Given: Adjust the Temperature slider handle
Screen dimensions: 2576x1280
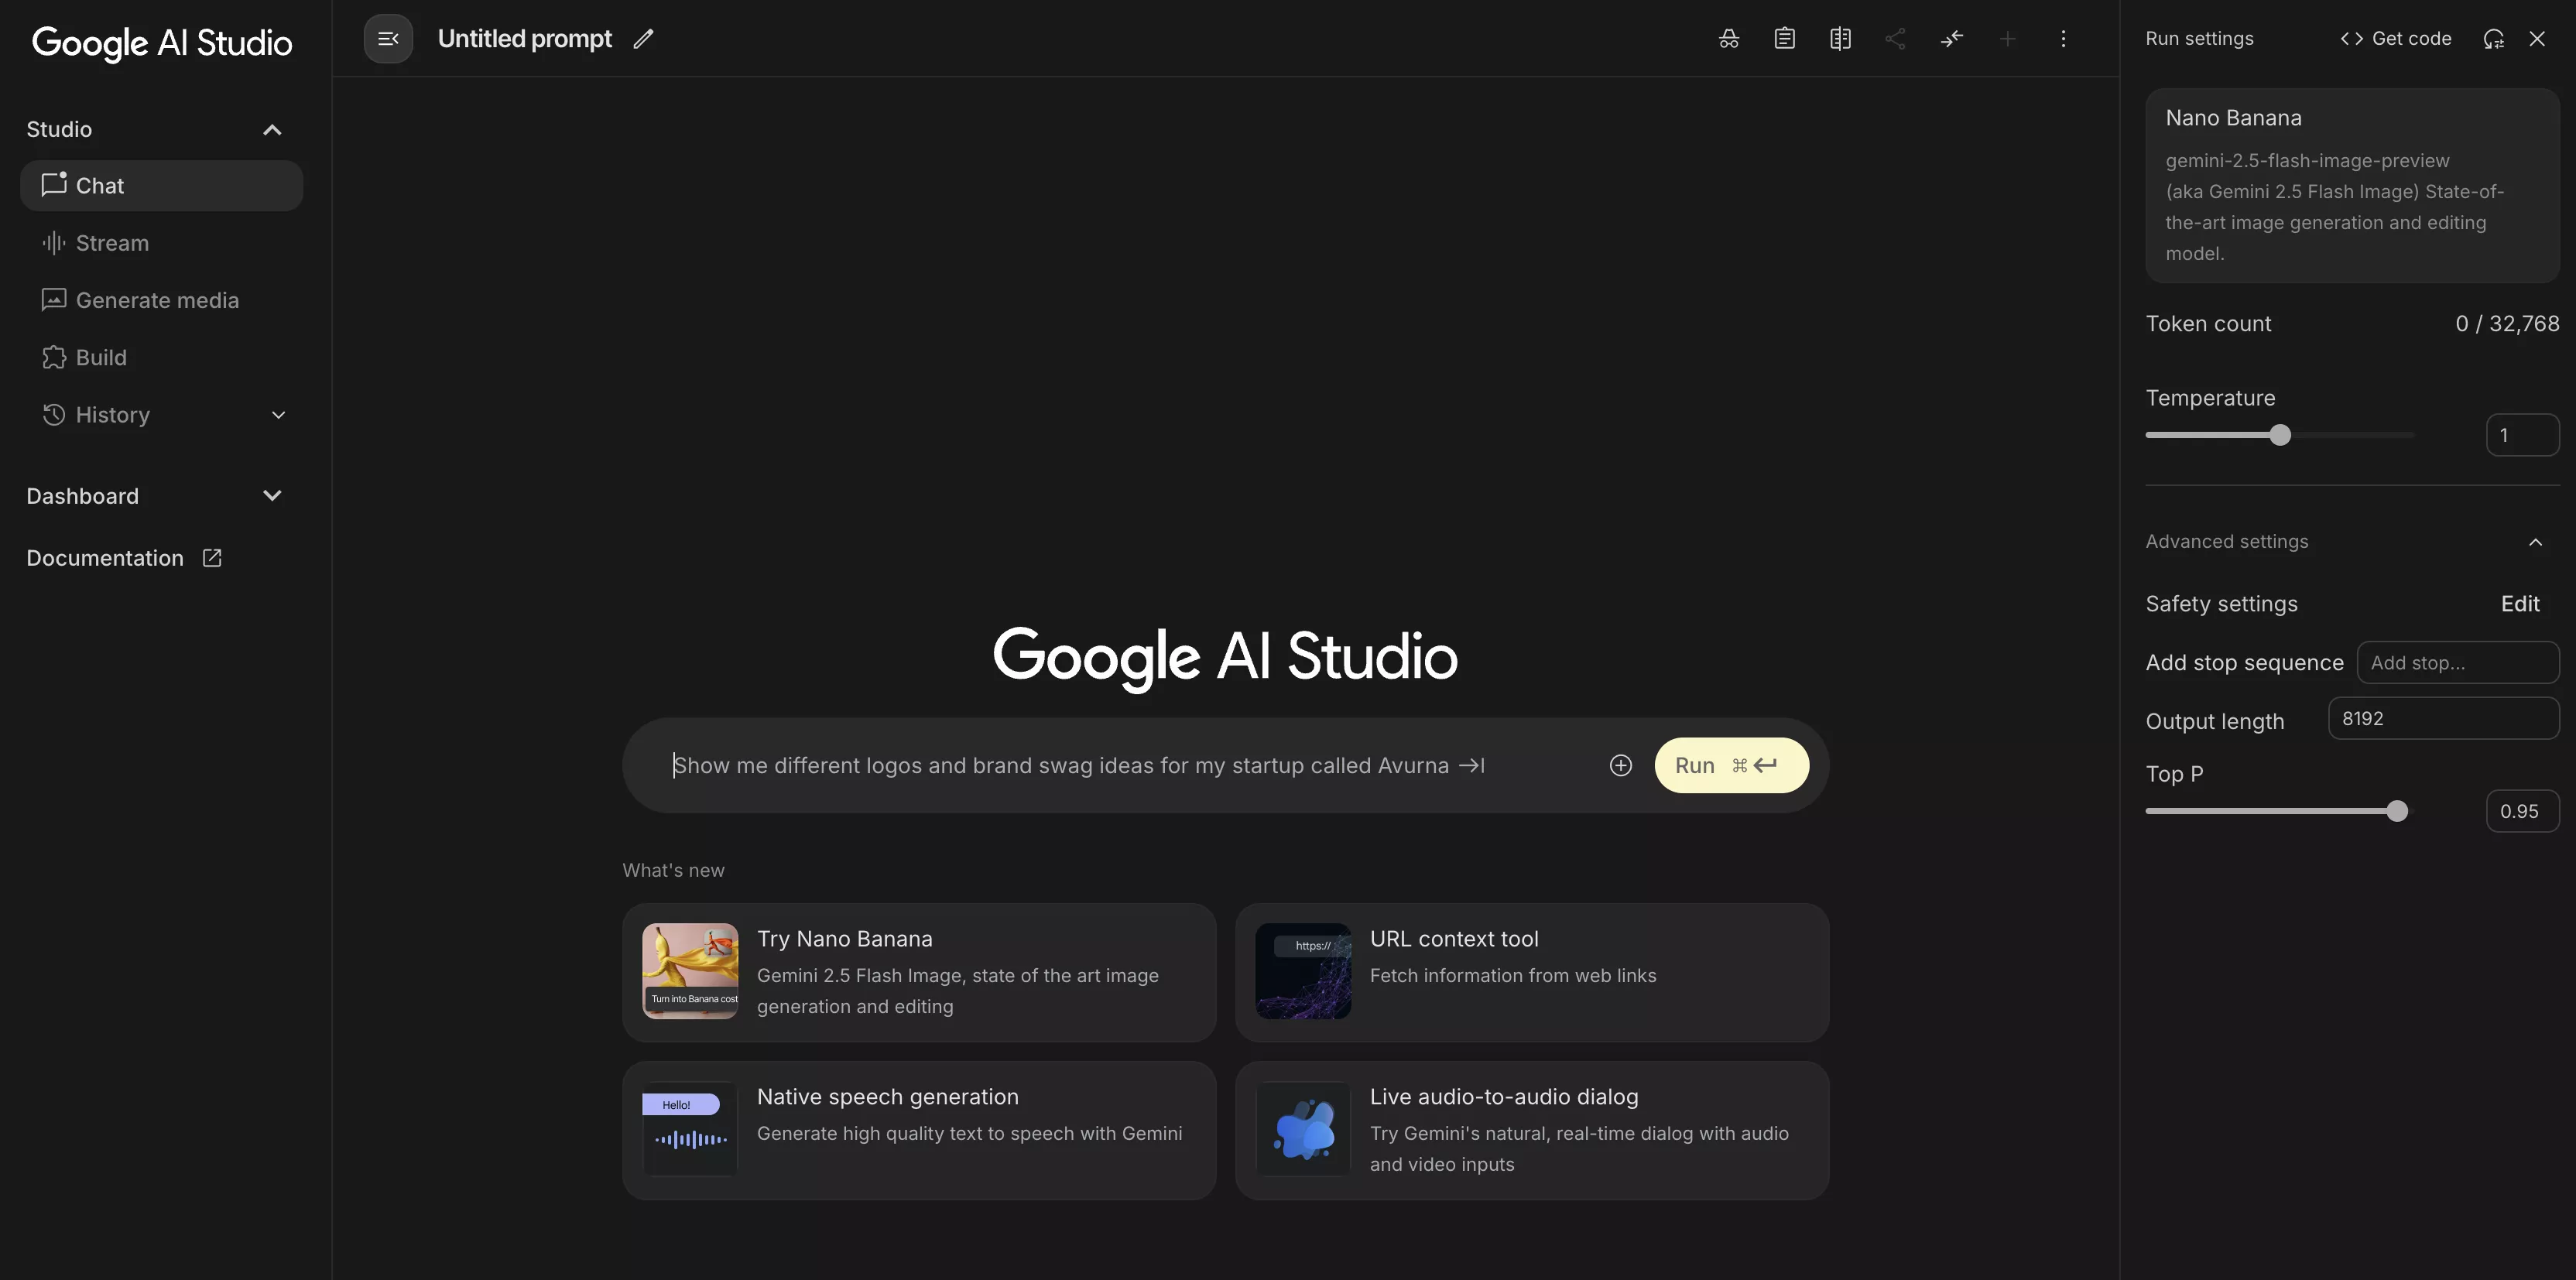Looking at the screenshot, I should 2280,435.
